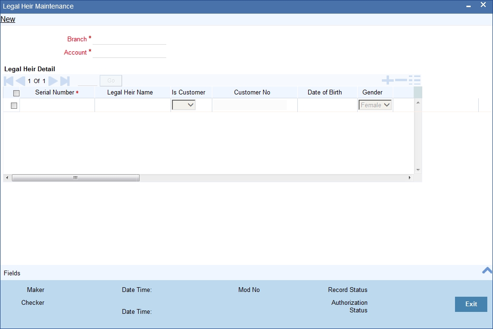Click the Gender column header
The image size is (493, 329).
pyautogui.click(x=372, y=93)
